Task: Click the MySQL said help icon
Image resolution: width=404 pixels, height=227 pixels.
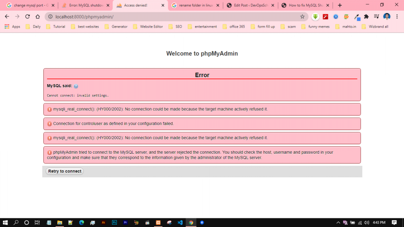Action: [76, 86]
